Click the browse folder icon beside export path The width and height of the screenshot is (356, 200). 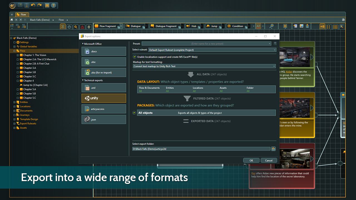click(273, 149)
